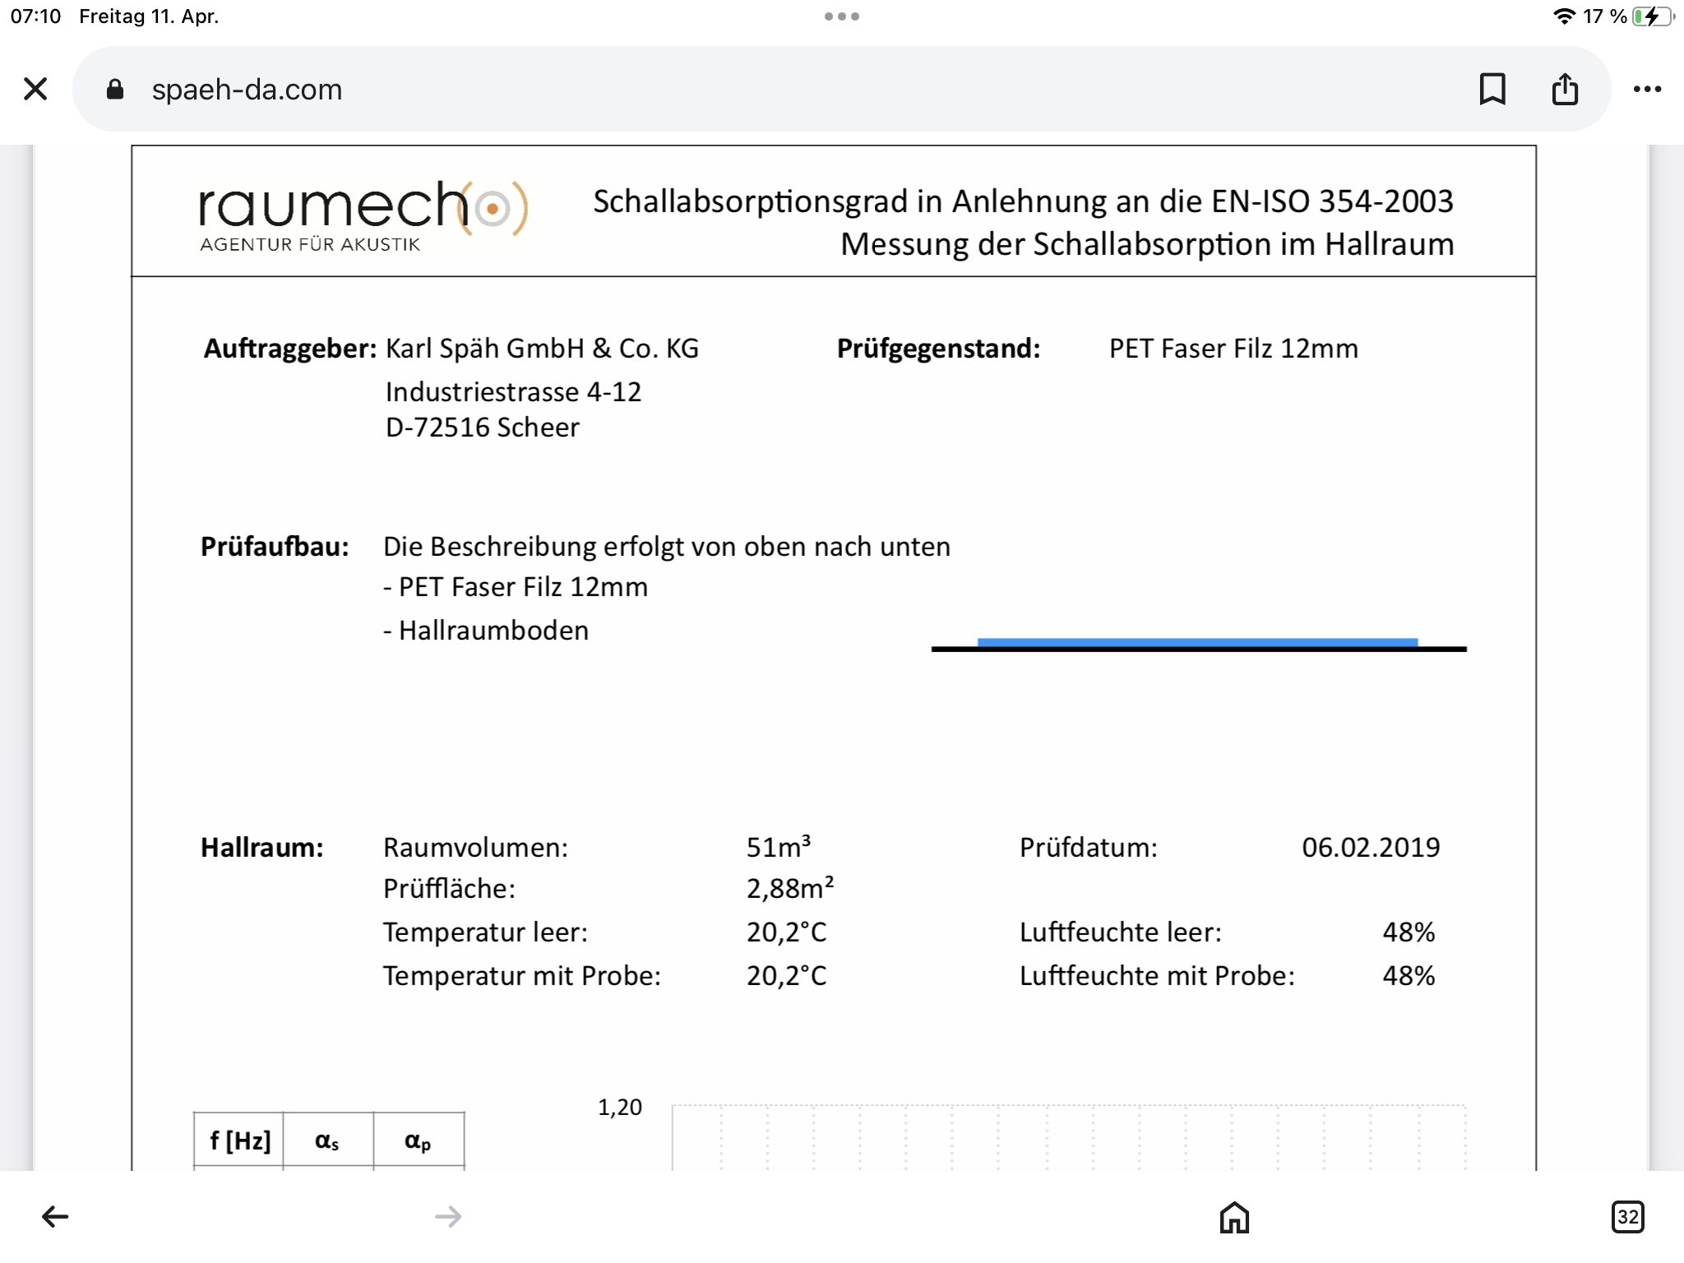Select the bullet - Hallraumboden
Screen dimensions: 1684x1263
[x=486, y=631]
